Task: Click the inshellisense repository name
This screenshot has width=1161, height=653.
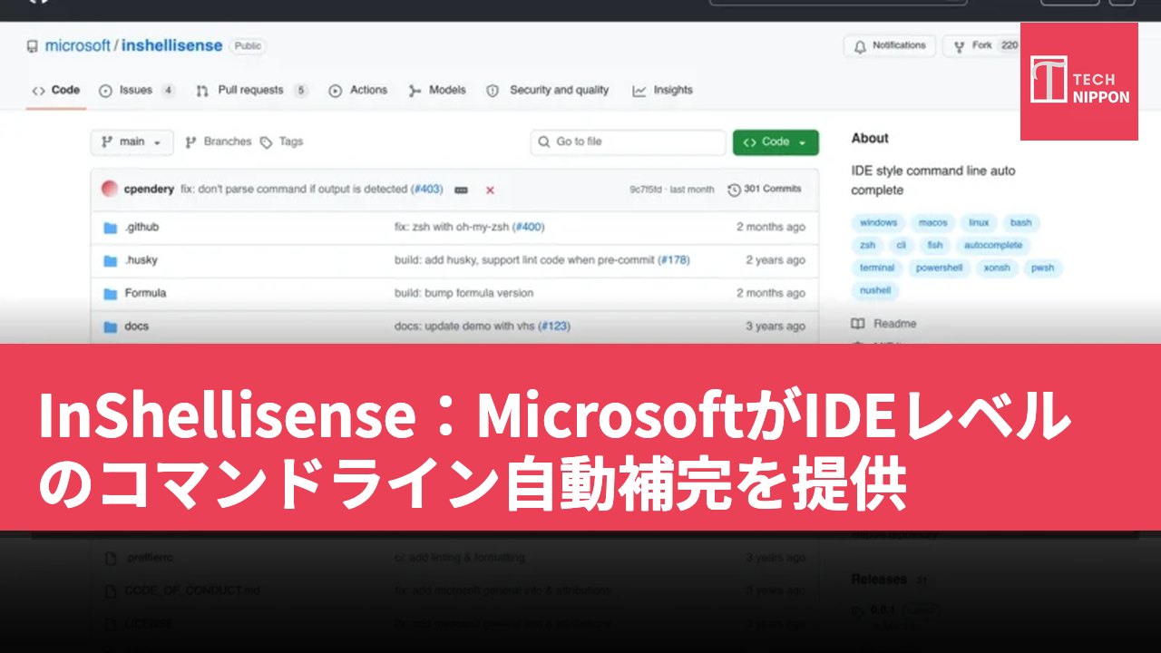Action: pyautogui.click(x=171, y=46)
